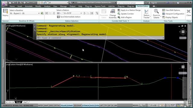Open the Home ribbon tab
193x108 pixels.
[x=12, y=6]
